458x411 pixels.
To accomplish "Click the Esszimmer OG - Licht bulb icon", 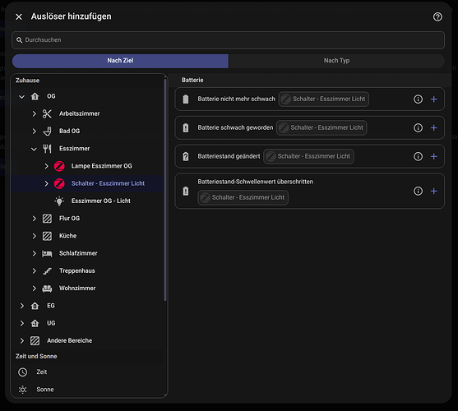I will point(59,201).
